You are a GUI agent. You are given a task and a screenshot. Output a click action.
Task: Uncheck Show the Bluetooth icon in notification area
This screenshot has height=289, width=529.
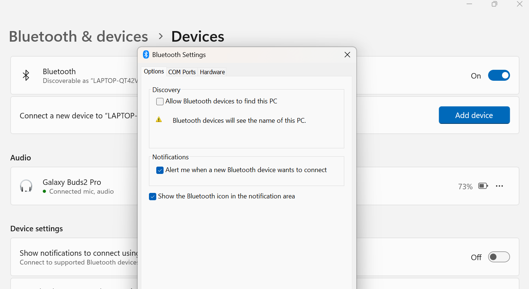pyautogui.click(x=153, y=197)
